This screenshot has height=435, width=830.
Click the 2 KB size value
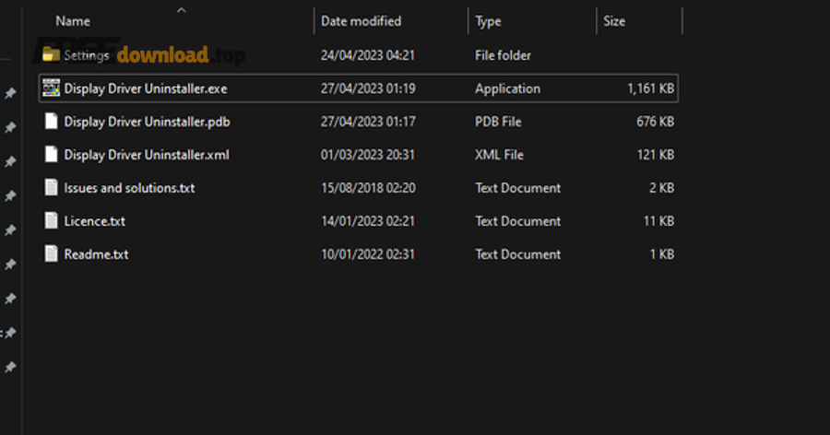coord(661,188)
